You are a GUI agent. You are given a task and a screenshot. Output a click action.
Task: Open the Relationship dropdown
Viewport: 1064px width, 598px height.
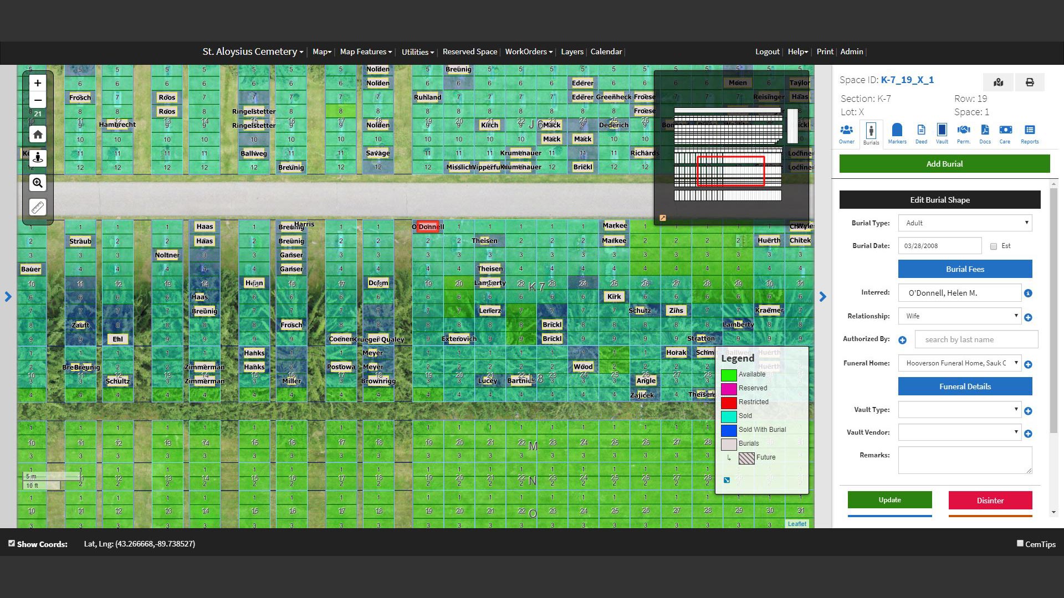pos(959,316)
